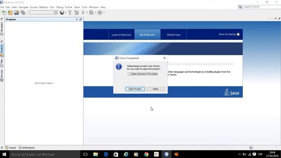Image resolution: width=281 pixels, height=158 pixels.
Task: Open the Help menu
Action: (103, 7)
